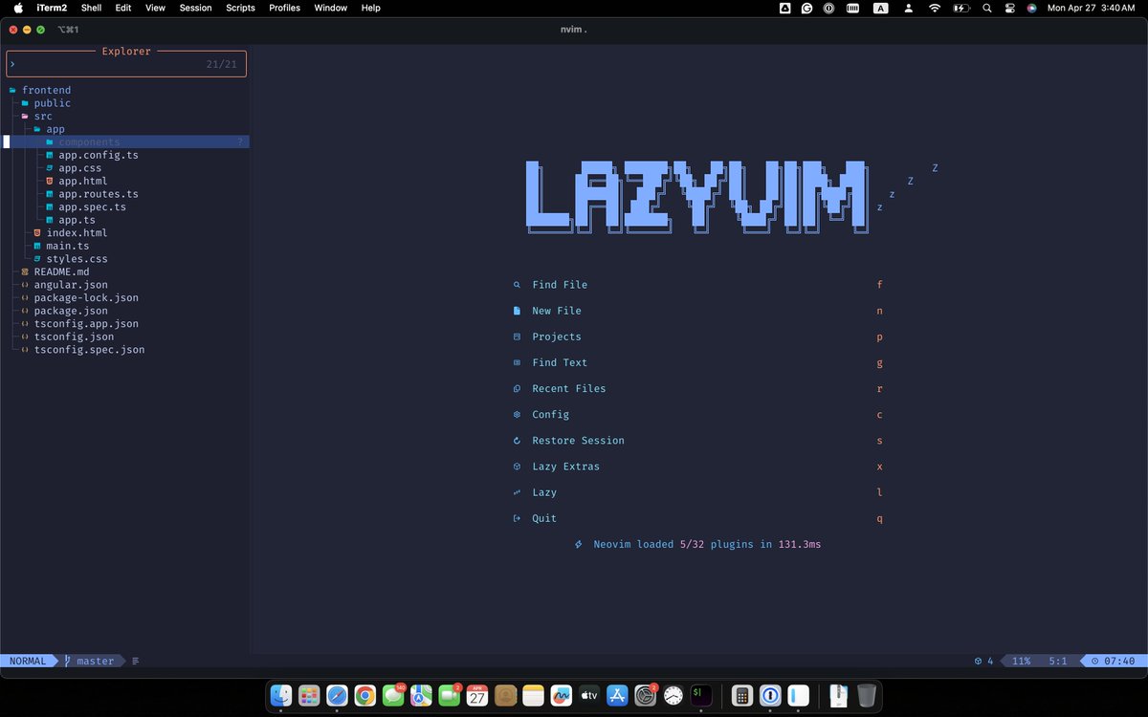Viewport: 1148px width, 717px height.
Task: Click the document icon beside New File
Action: click(x=517, y=311)
